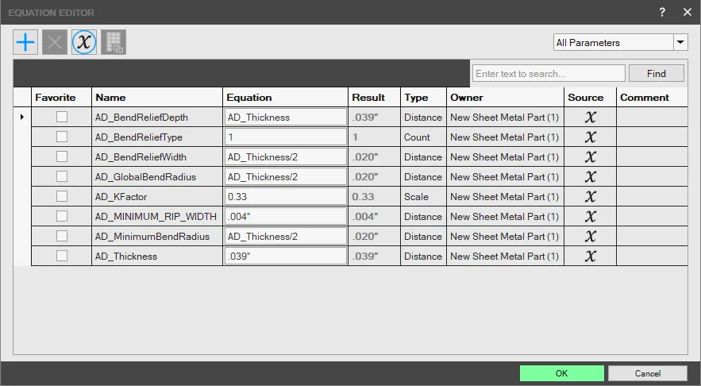Sort by the Name column header

157,97
